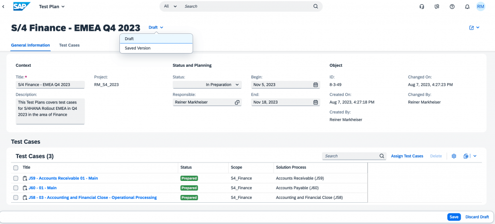Screen dimensions: 495x224
Task: Open J59 - Accounts Receivable 01 - Main link
Action: [63, 178]
